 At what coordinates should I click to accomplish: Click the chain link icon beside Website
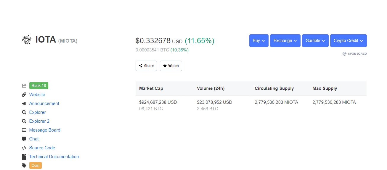click(24, 95)
